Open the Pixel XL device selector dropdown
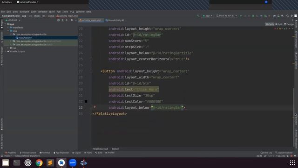Viewport: 298px width, 168px height. tap(227, 16)
